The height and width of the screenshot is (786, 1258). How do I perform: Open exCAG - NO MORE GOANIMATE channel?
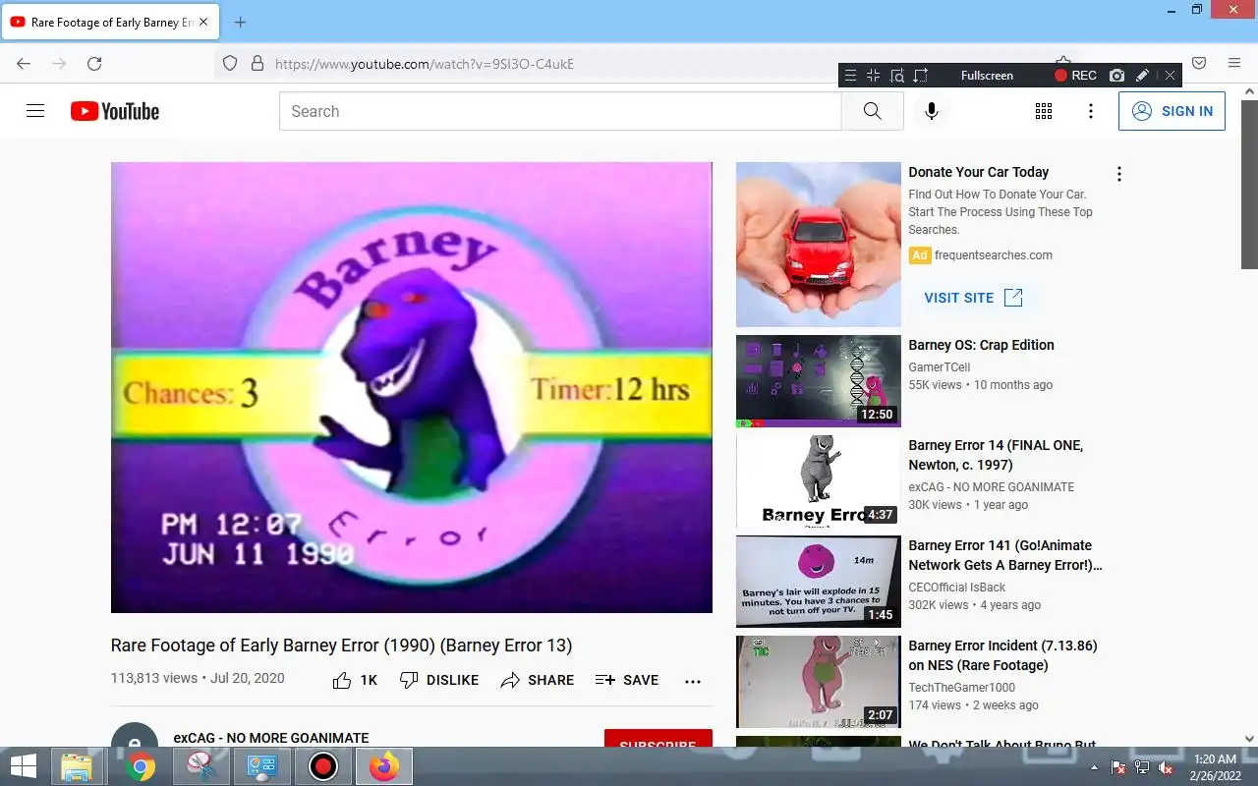271,738
